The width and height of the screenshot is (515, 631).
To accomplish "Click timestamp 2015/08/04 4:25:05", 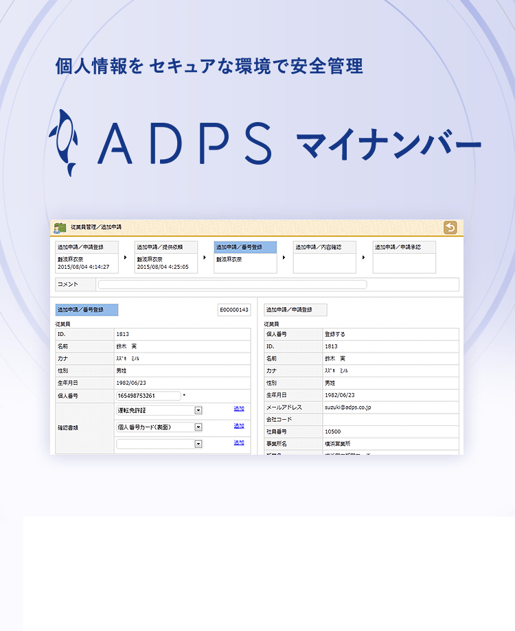I will tap(163, 267).
